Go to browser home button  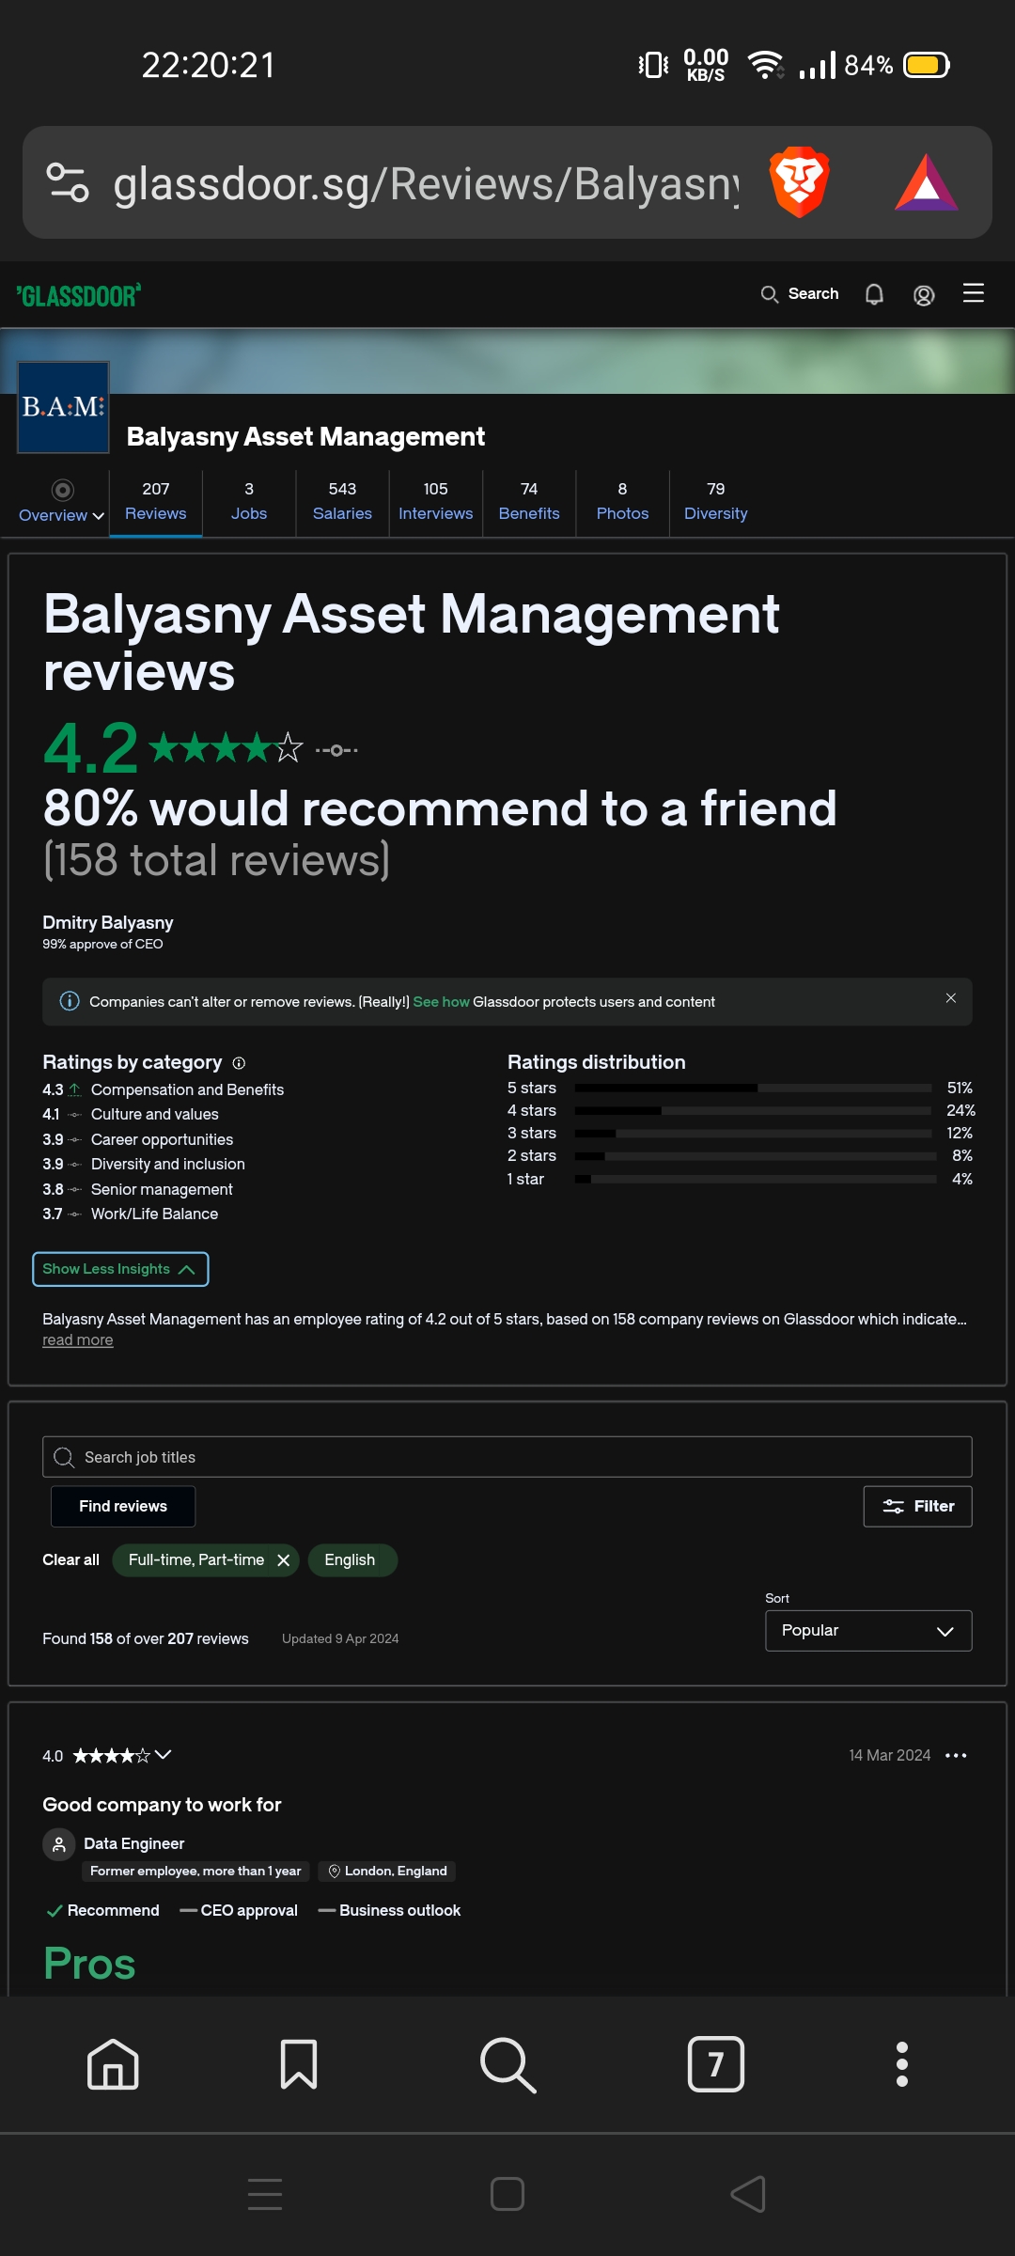point(113,2064)
